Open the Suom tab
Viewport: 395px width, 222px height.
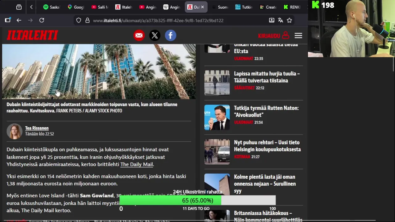pyautogui.click(x=220, y=7)
